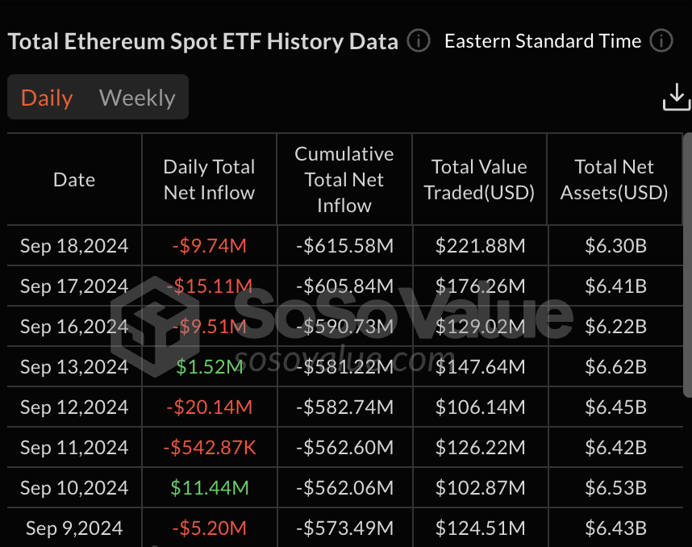The width and height of the screenshot is (692, 547).
Task: Click the -$9.74M inflow value
Action: (209, 246)
